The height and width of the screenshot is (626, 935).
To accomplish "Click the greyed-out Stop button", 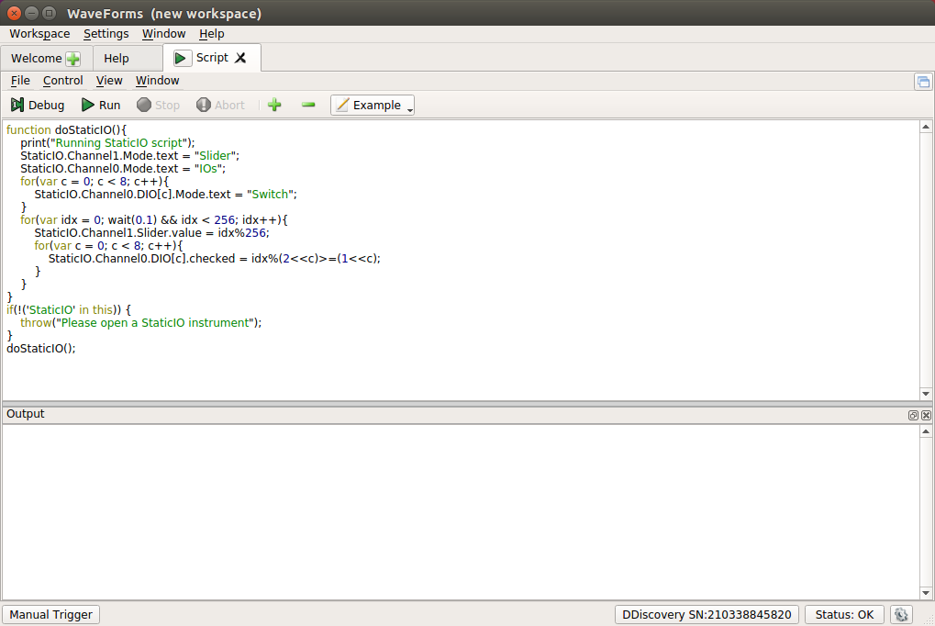I will [x=158, y=105].
